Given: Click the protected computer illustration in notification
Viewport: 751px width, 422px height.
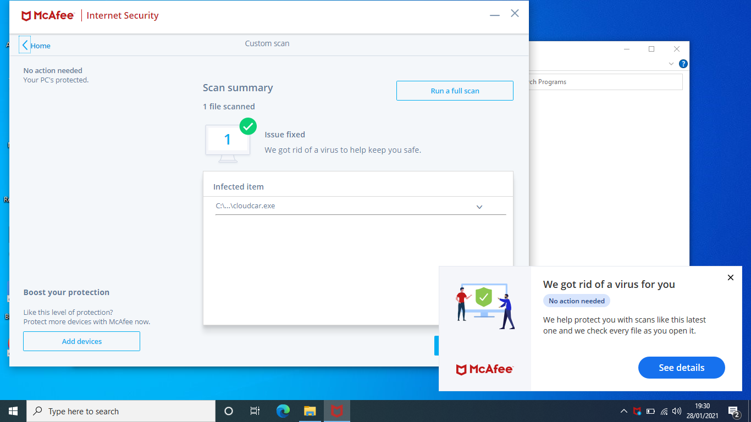Looking at the screenshot, I should [485, 306].
